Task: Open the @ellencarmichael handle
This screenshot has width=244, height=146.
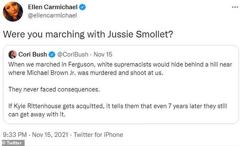Action: pos(52,15)
